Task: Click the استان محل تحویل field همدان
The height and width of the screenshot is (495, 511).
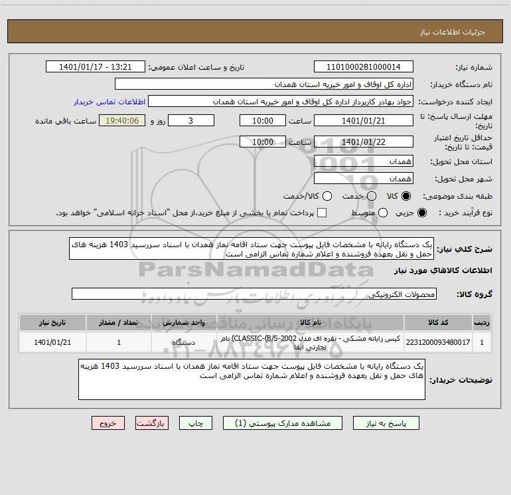Action: [364, 161]
